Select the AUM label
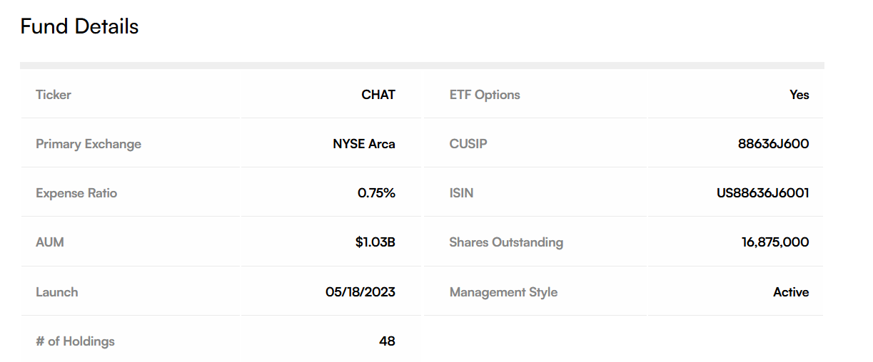Screen dimensions: 873x362 tap(50, 242)
